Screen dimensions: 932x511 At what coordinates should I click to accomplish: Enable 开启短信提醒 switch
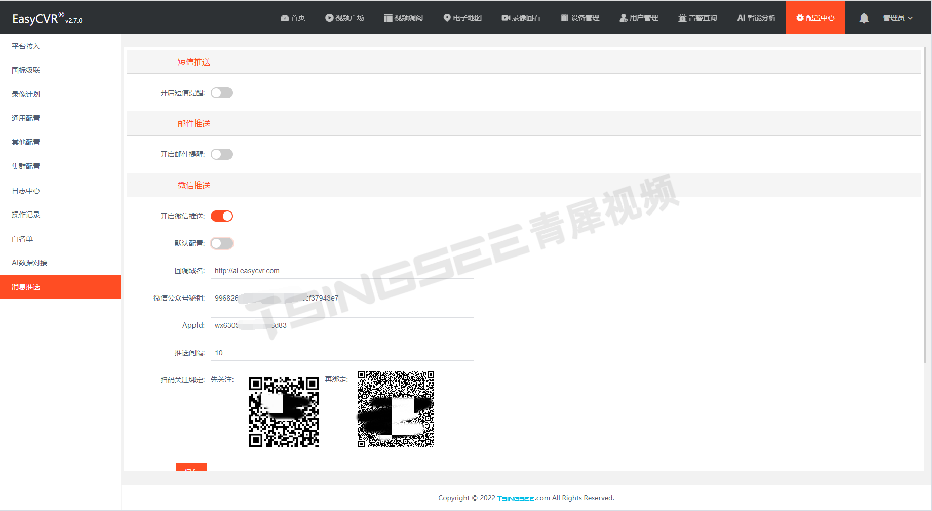coord(222,93)
